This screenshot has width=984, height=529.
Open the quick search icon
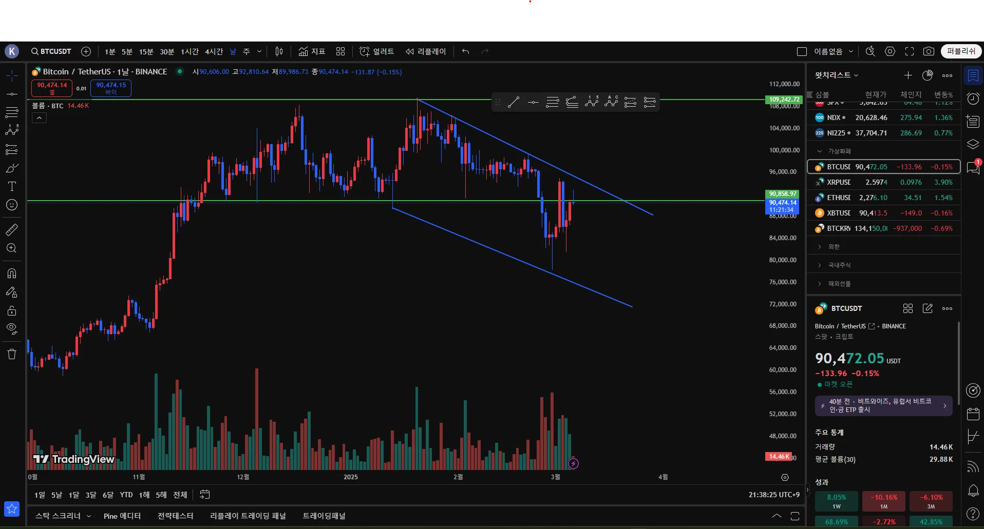pyautogui.click(x=870, y=51)
